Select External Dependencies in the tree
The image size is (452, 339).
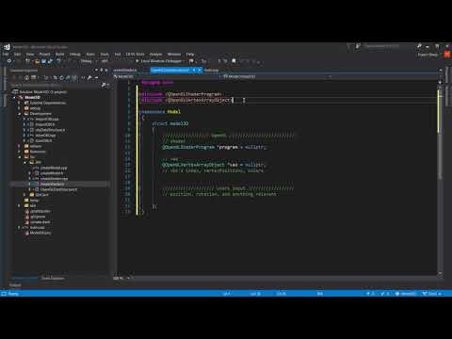tap(48, 103)
